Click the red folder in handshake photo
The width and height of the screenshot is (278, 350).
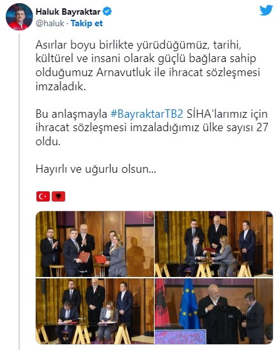coord(83,257)
